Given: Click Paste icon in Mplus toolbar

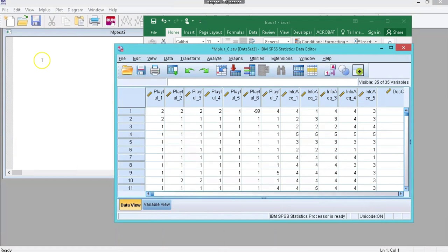Looking at the screenshot, I should (79, 21).
